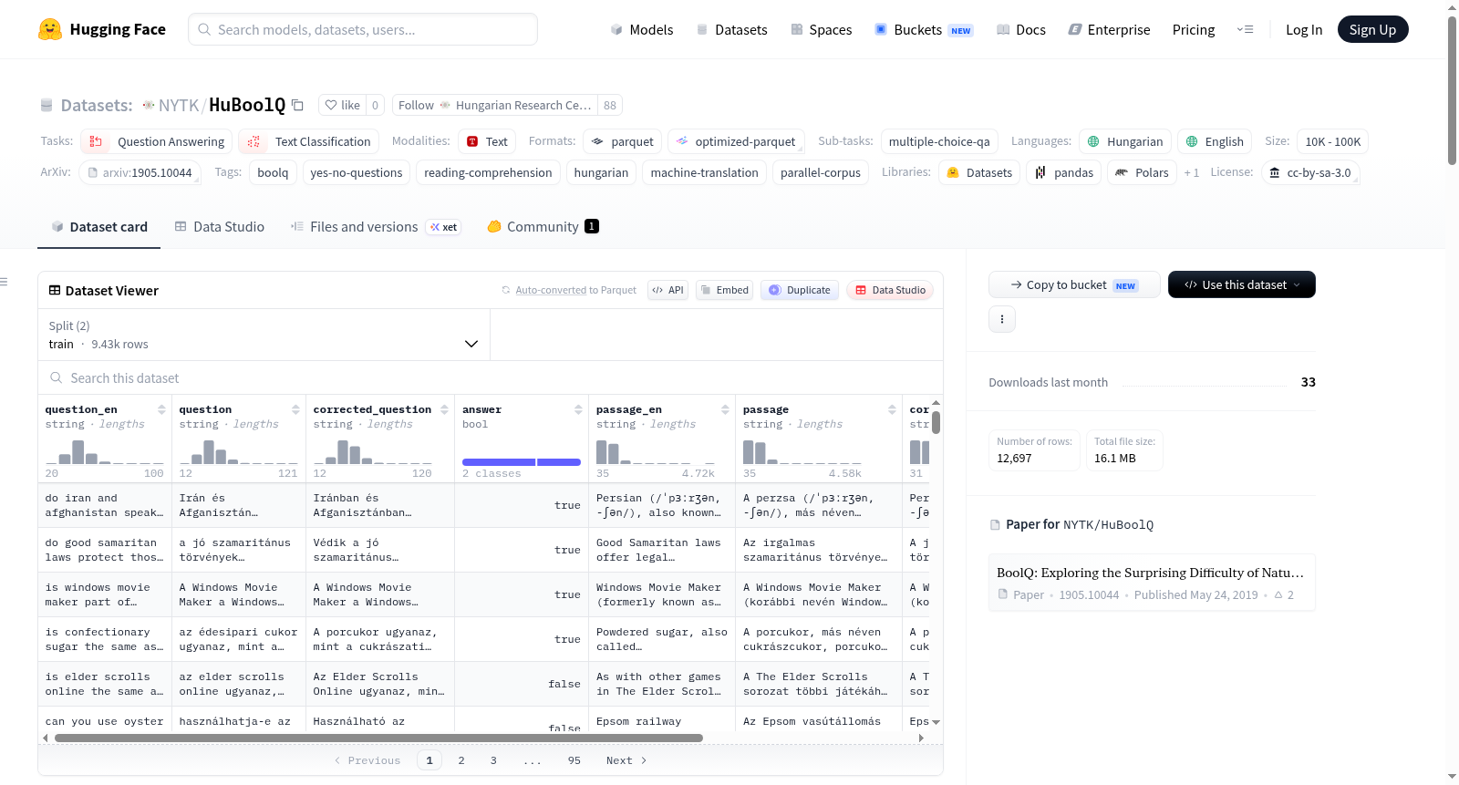This screenshot has width=1459, height=785.
Task: Click the answer class distribution bar
Action: pos(522,462)
